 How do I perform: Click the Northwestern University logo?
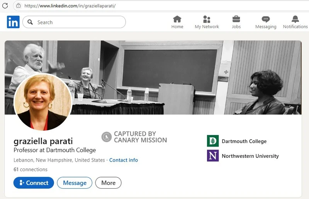click(213, 156)
